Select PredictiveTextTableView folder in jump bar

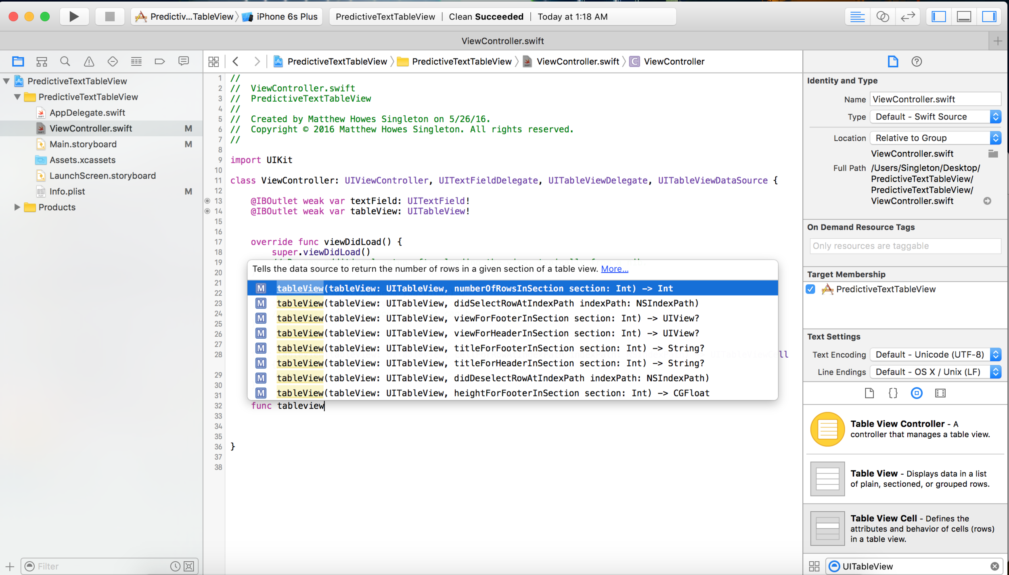[x=454, y=61]
